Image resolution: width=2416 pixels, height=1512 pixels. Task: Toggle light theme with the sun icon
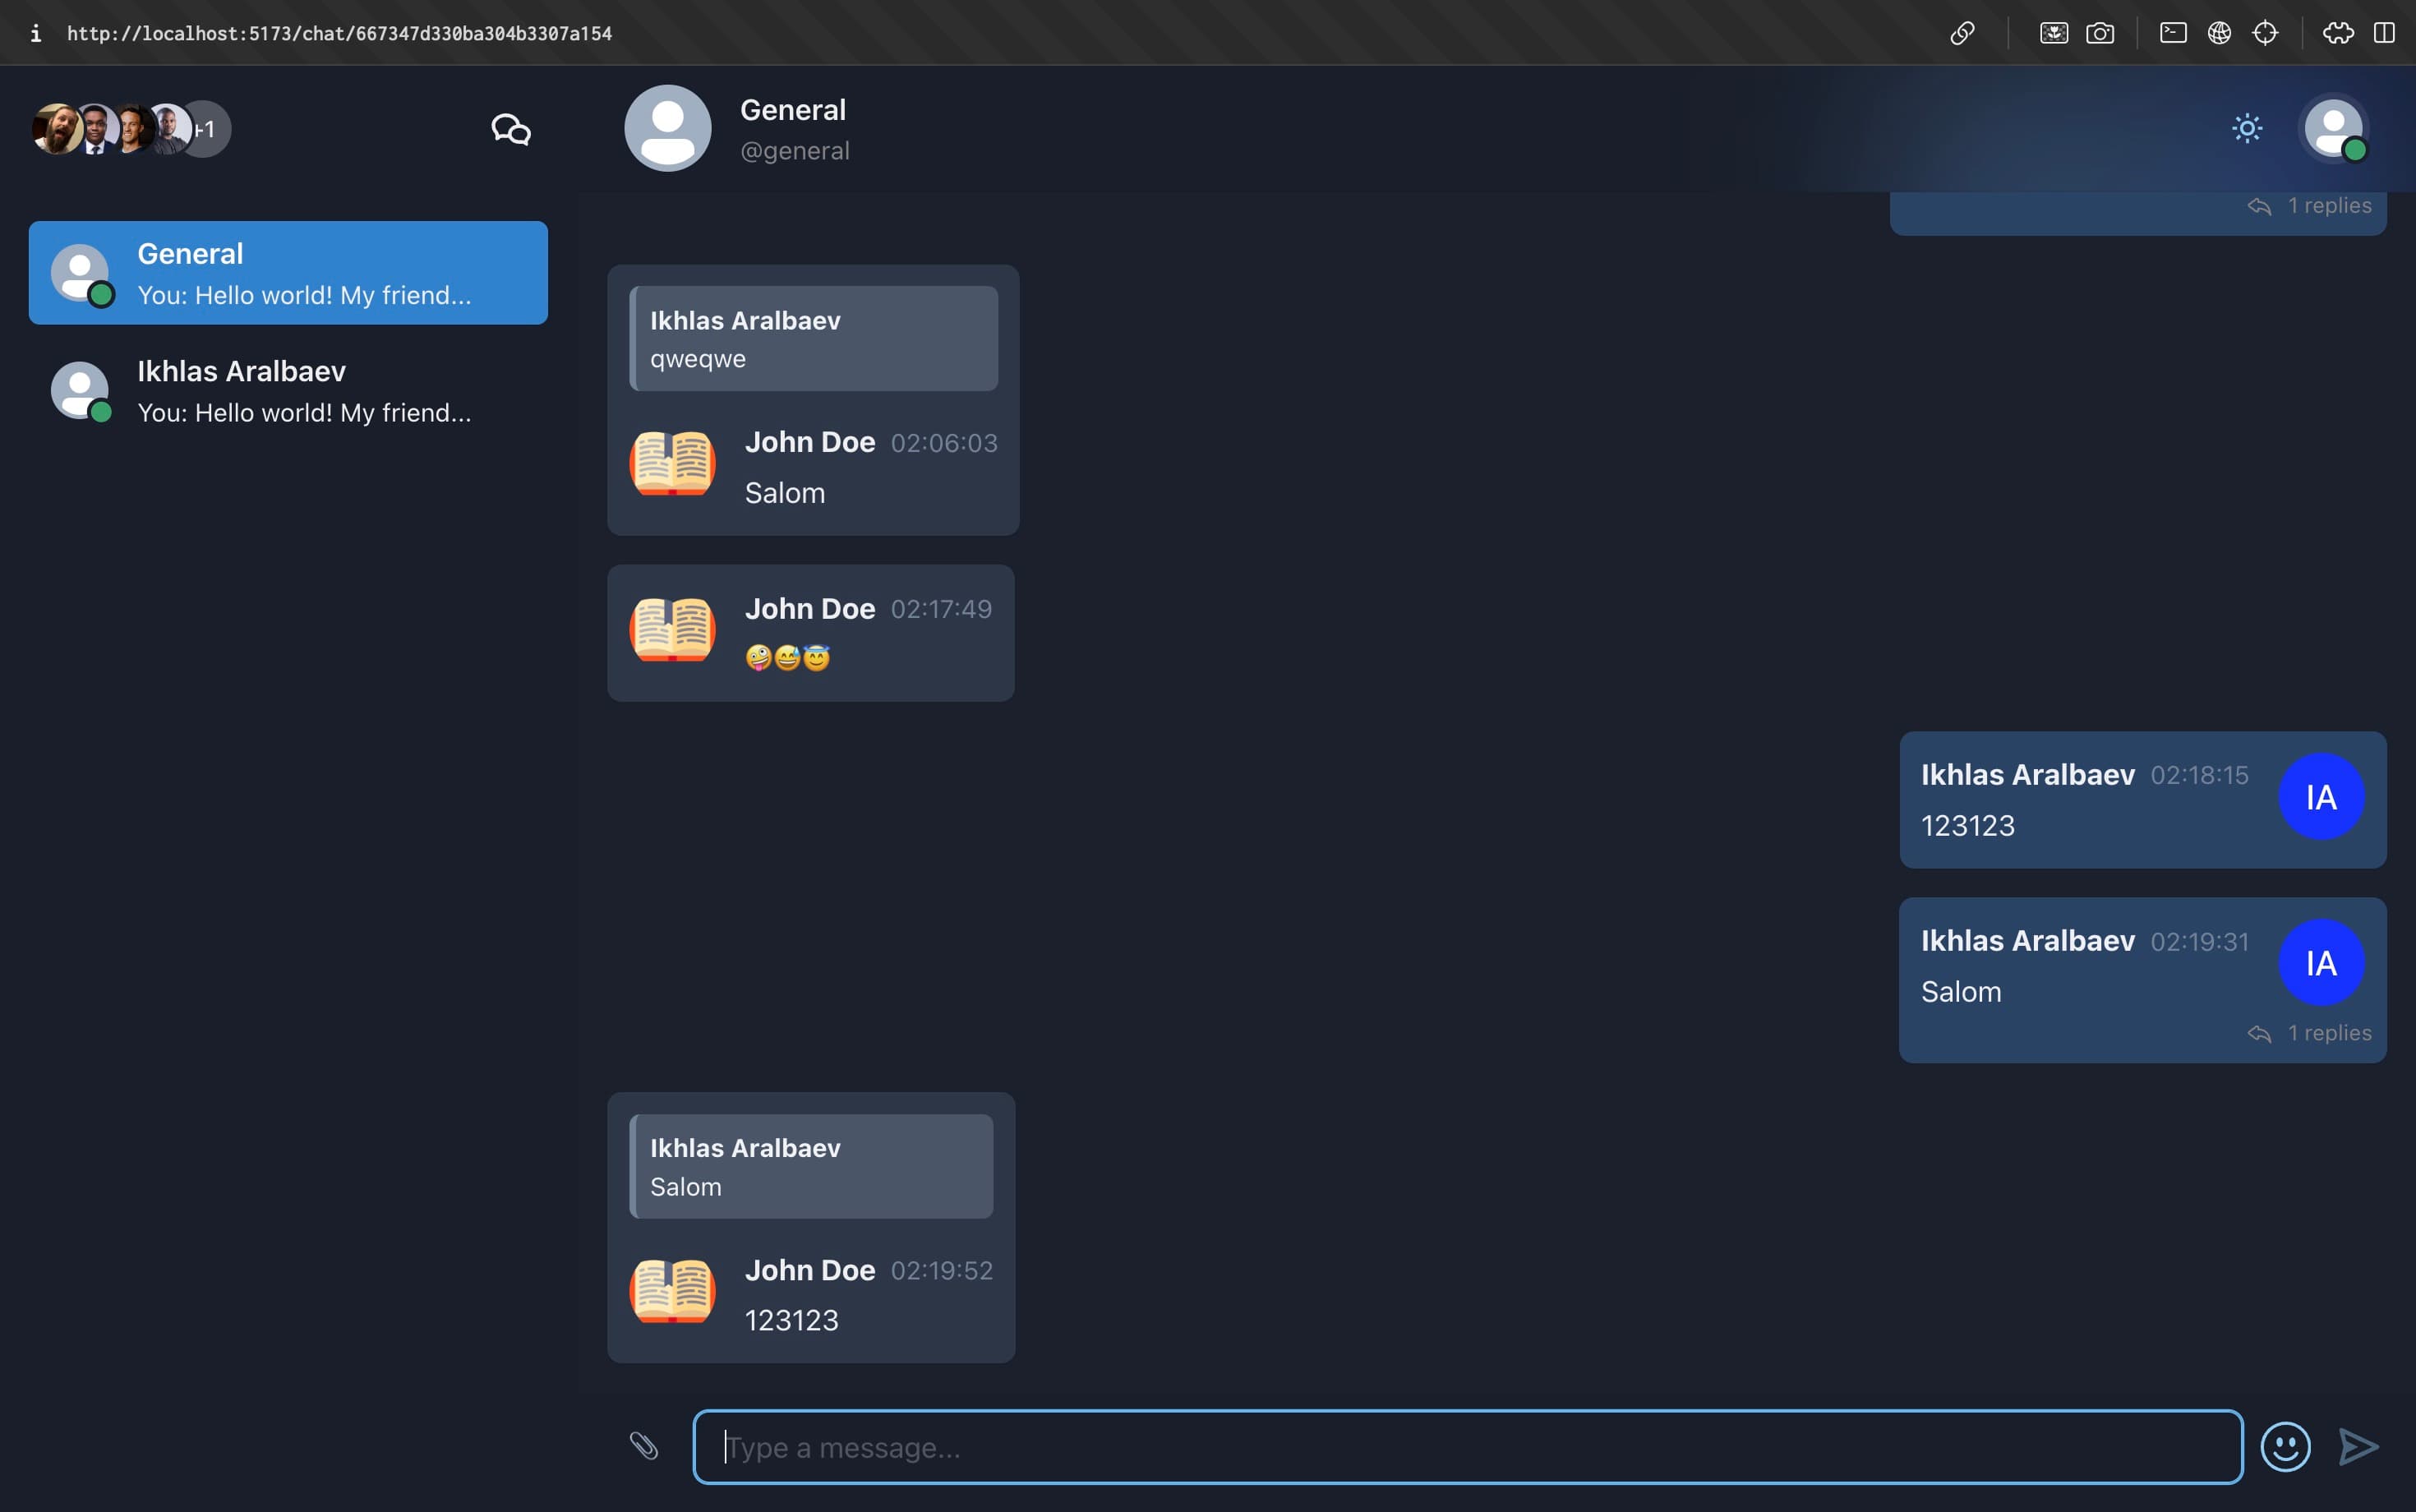[2247, 128]
